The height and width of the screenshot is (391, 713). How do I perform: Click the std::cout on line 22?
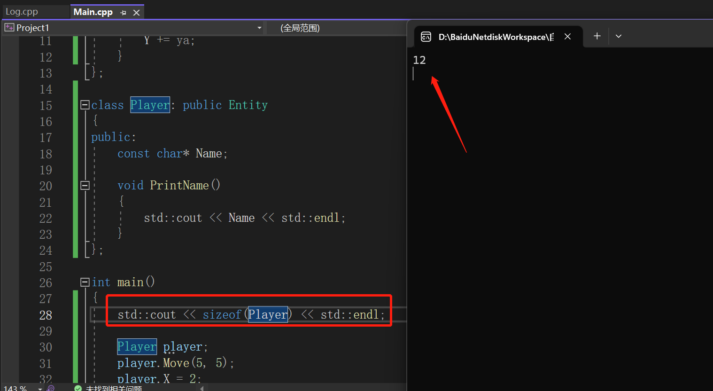point(173,218)
